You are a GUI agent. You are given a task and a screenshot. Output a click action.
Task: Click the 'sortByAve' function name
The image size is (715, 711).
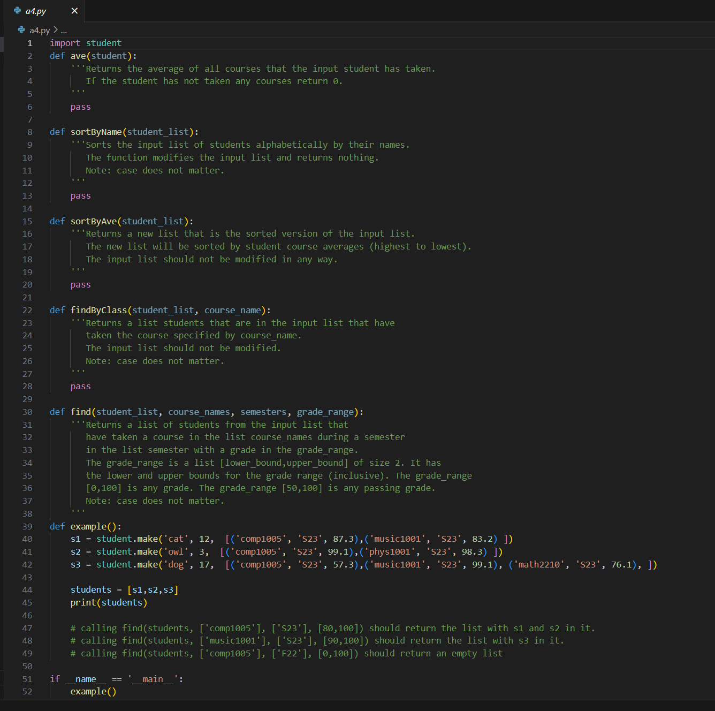point(94,221)
